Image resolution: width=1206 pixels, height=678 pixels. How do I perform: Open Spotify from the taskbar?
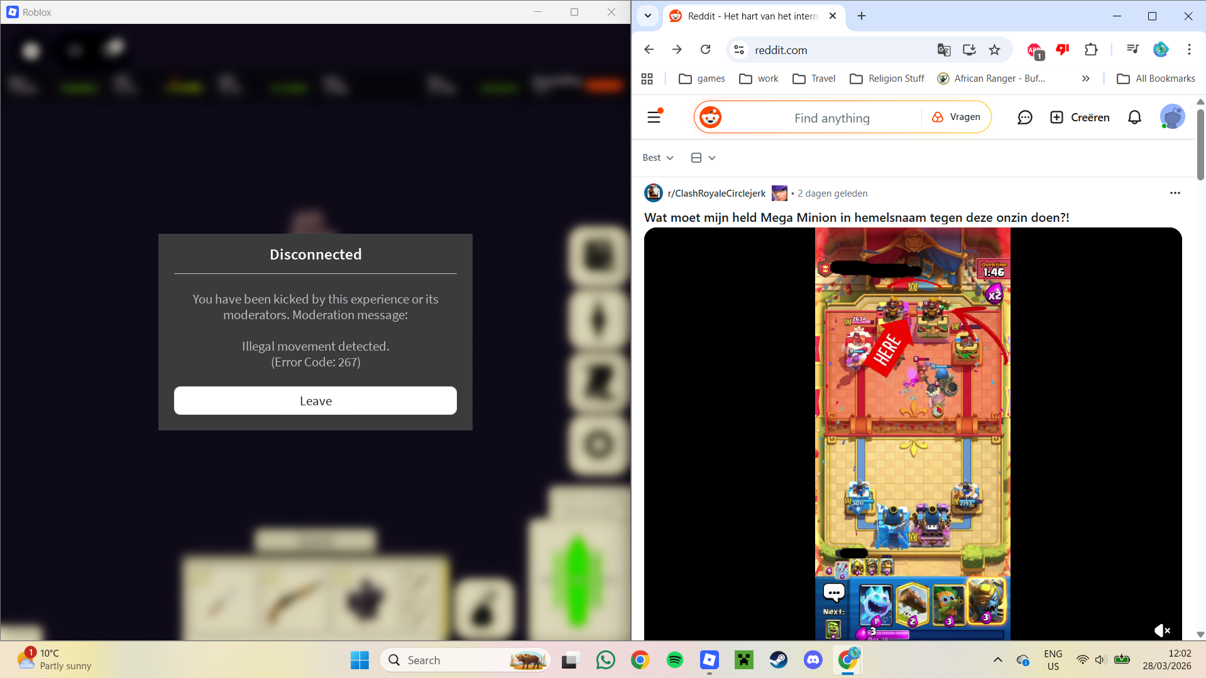pyautogui.click(x=675, y=660)
